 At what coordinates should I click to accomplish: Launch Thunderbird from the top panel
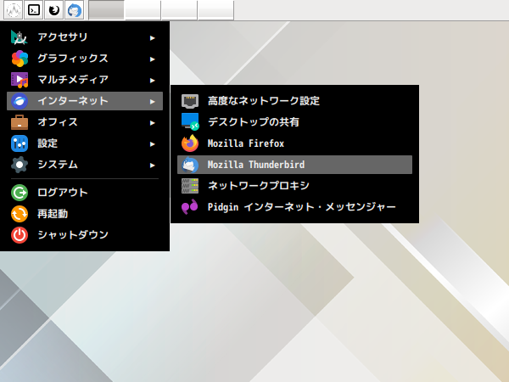75,10
